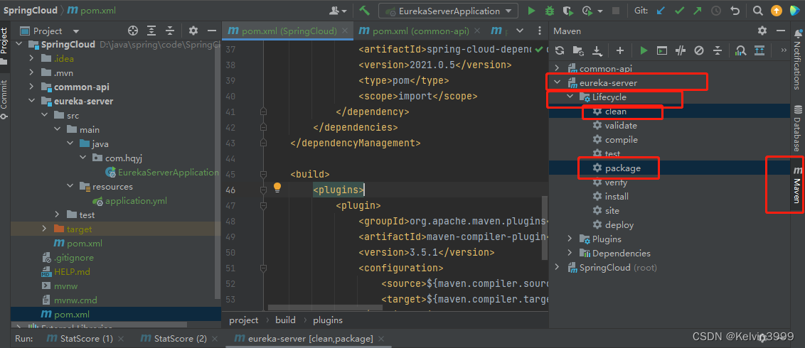The image size is (805, 348).
Task: Collapse the eureka-server folder in Project tree
Action: [x=32, y=101]
